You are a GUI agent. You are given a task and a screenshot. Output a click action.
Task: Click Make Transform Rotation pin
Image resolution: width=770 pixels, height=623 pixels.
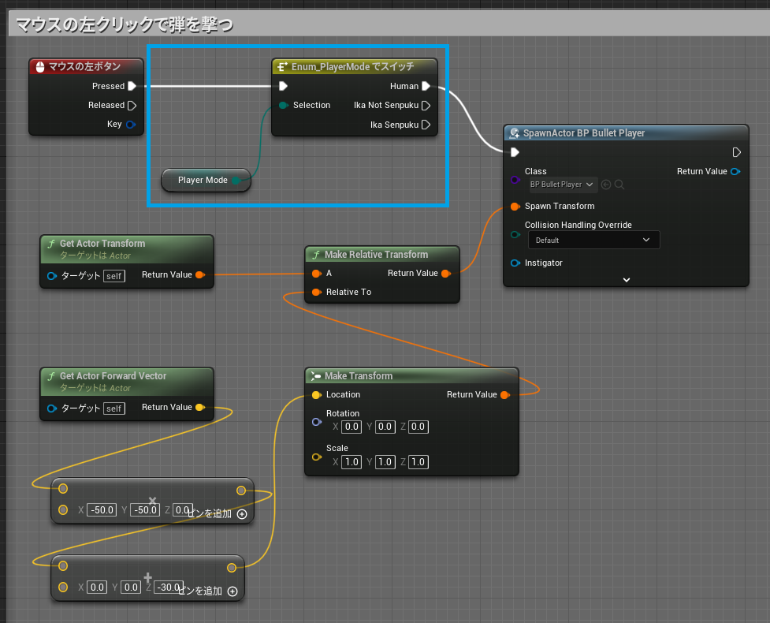(x=317, y=422)
